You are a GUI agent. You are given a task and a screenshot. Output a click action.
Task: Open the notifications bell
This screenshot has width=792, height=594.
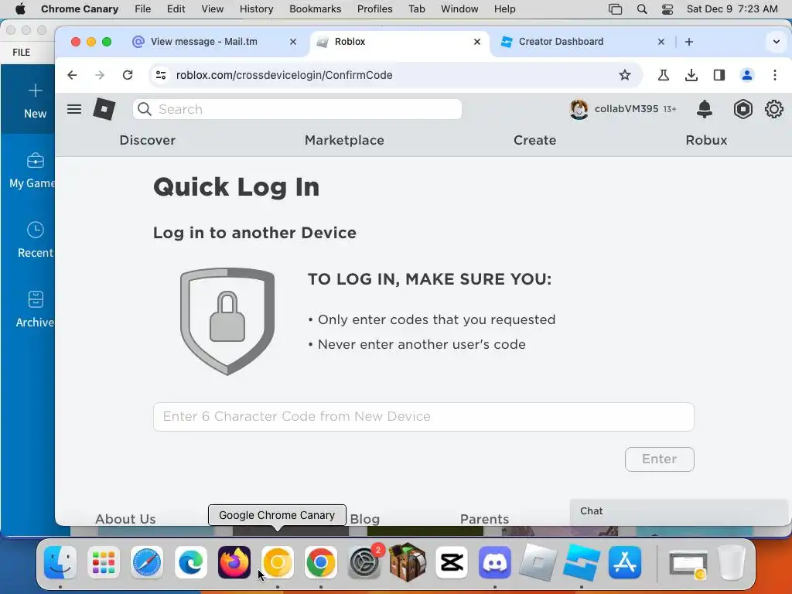click(x=704, y=109)
